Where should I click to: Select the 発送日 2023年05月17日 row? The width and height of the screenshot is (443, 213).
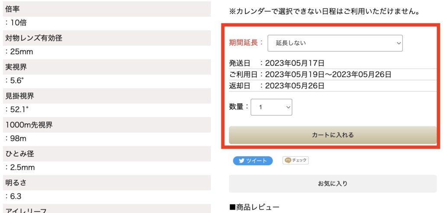[333, 63]
